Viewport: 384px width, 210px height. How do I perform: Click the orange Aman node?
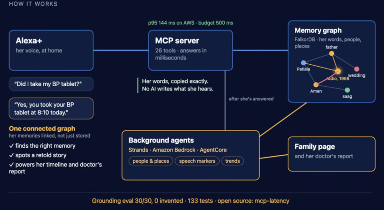[316, 85]
